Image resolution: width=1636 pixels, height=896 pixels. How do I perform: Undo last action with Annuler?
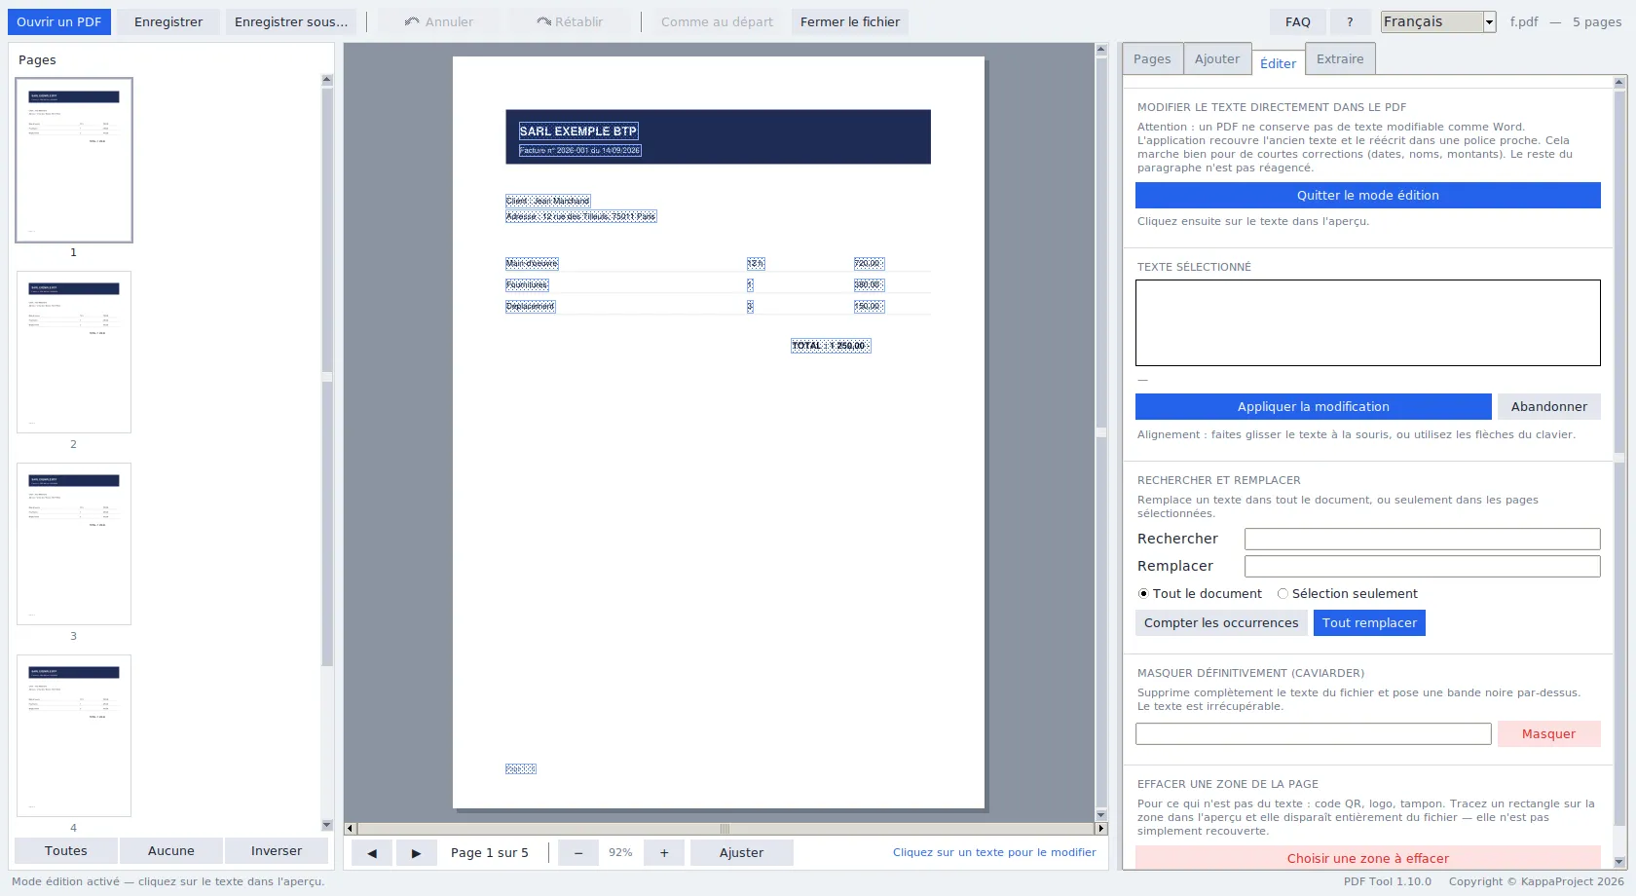click(x=439, y=21)
